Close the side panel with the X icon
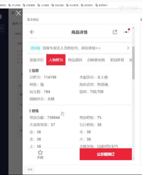 [19, 13]
